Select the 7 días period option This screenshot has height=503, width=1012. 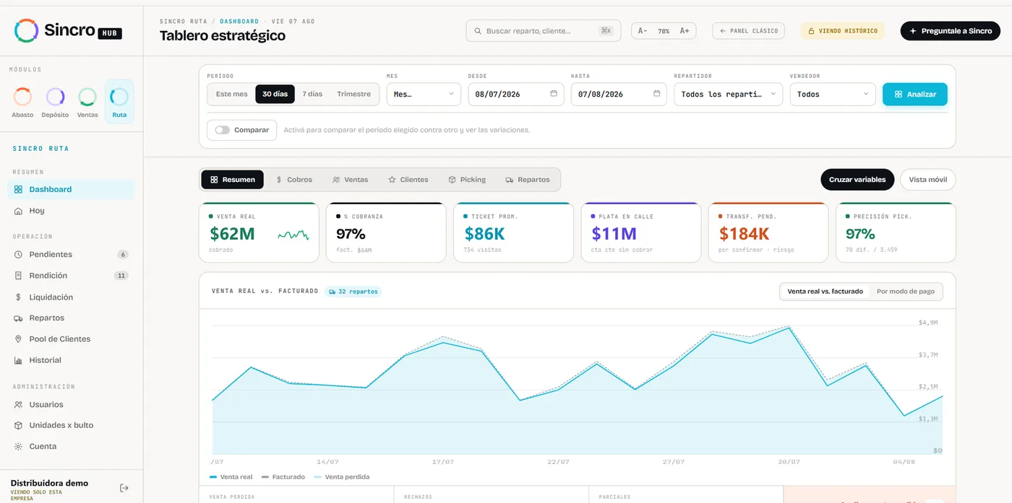[x=312, y=94]
